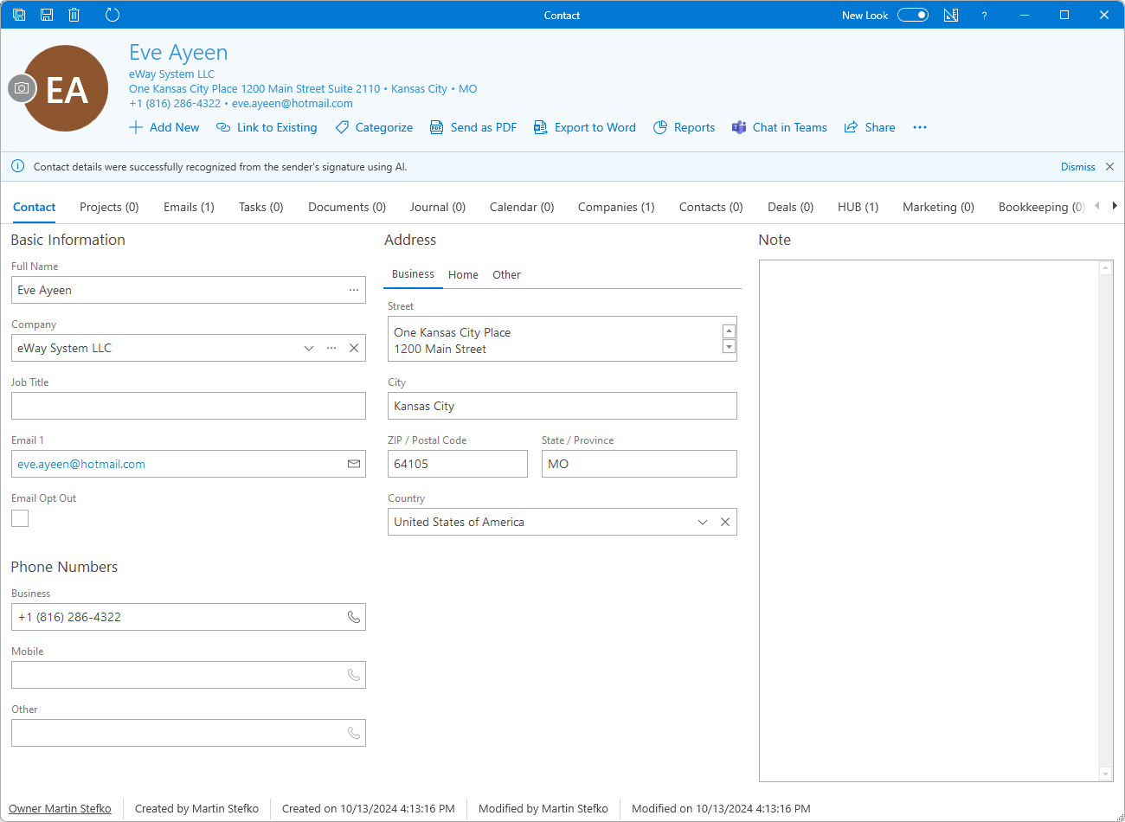1125x822 pixels.
Task: Select the Calendar (0) tab
Action: (x=522, y=207)
